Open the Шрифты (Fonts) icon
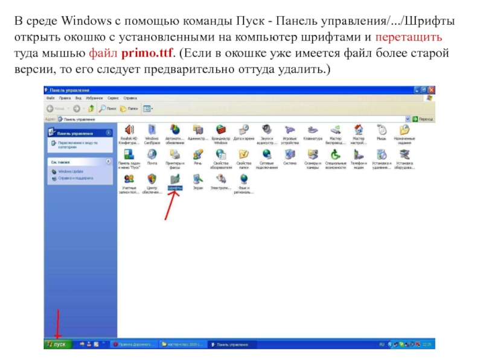This screenshot has height=362, width=483. tap(174, 182)
